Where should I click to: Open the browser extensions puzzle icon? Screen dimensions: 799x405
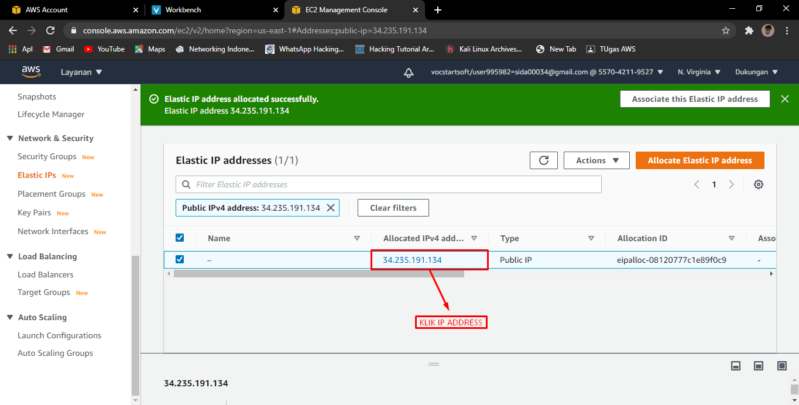point(749,30)
